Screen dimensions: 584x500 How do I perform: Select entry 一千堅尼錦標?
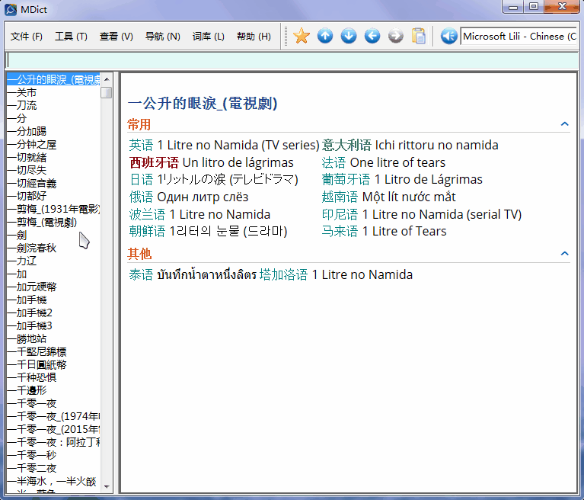37,351
